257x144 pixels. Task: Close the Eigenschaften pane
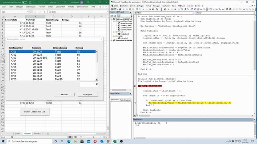point(131,93)
